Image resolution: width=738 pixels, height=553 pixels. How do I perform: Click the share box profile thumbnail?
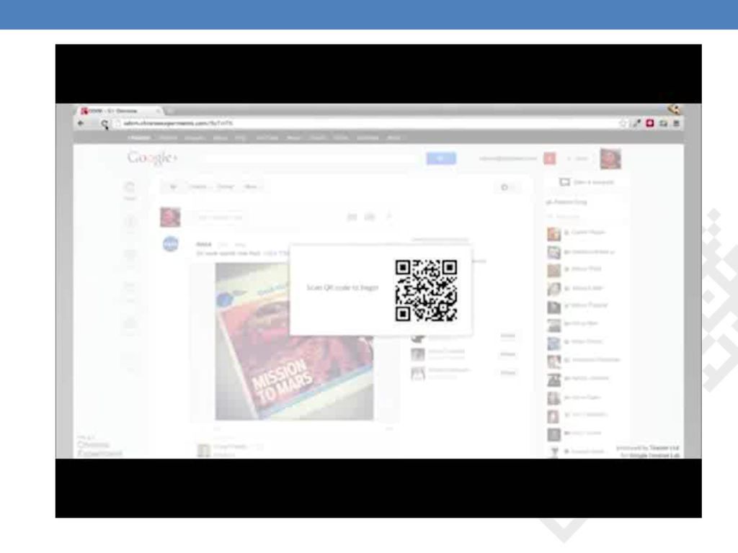point(170,217)
